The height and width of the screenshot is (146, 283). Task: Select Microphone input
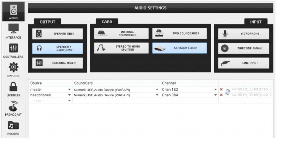244,34
